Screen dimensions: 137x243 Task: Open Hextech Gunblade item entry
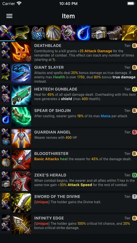(x=68, y=95)
